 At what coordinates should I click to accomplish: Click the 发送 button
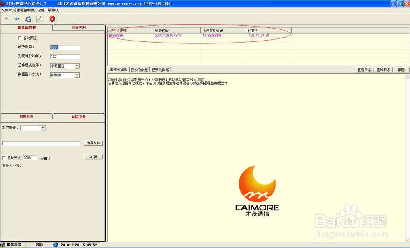coord(93,157)
